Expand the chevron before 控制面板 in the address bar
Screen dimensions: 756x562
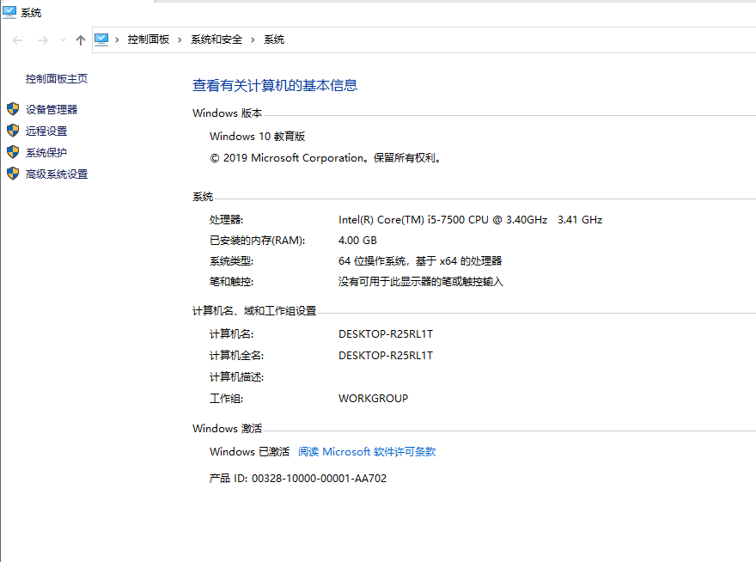tap(117, 40)
